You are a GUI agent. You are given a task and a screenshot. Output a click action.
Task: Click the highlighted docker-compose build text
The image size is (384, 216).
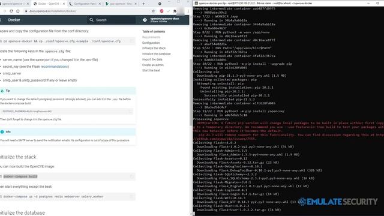tap(20, 176)
